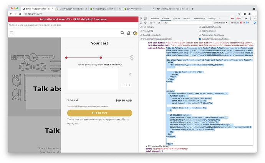Screen dimensions: 265x163
Task: Go forward in browser history
Action: 15,14
